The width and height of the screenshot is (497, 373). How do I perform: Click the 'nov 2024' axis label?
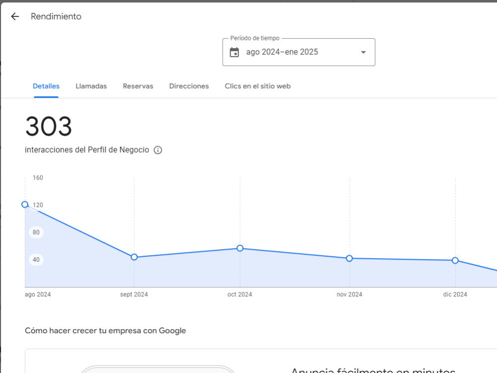[x=349, y=294]
